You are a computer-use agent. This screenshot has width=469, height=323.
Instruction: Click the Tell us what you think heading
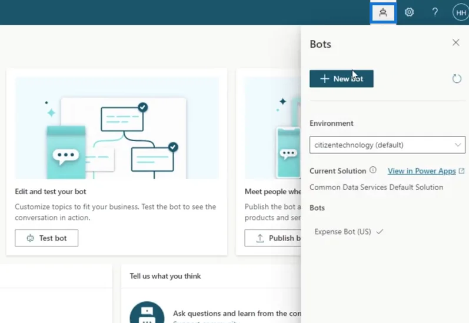click(165, 276)
